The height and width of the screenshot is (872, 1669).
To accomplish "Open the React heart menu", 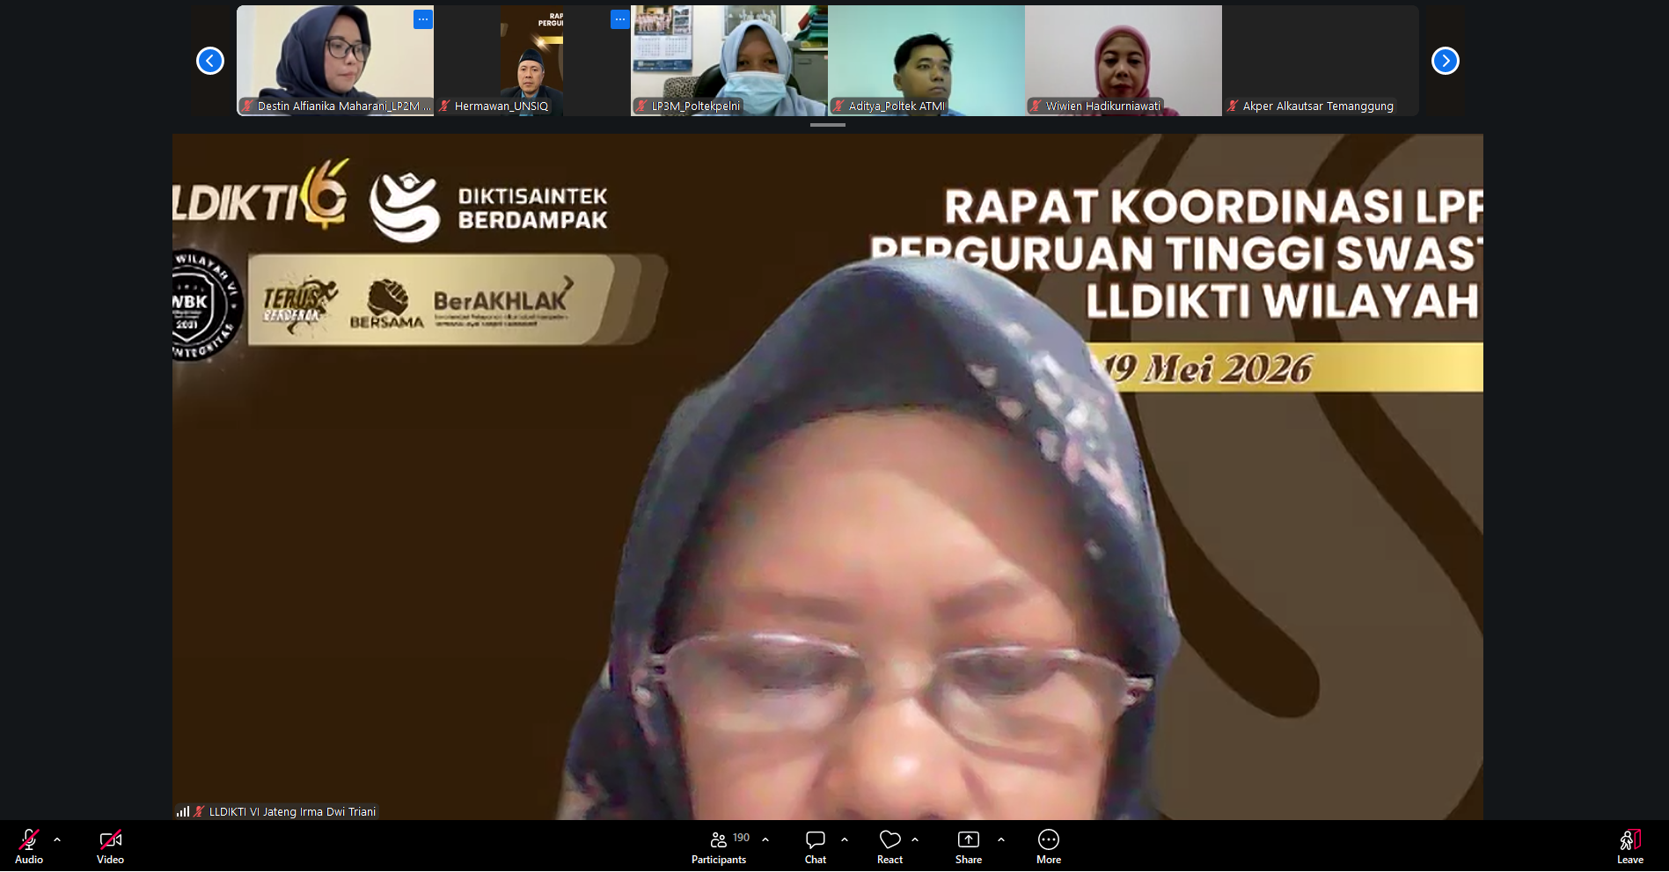I will pyautogui.click(x=889, y=846).
